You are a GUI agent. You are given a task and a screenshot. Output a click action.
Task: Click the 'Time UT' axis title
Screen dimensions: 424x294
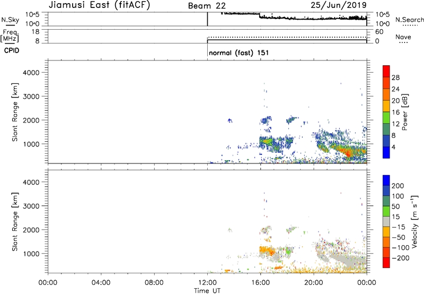(x=207, y=291)
